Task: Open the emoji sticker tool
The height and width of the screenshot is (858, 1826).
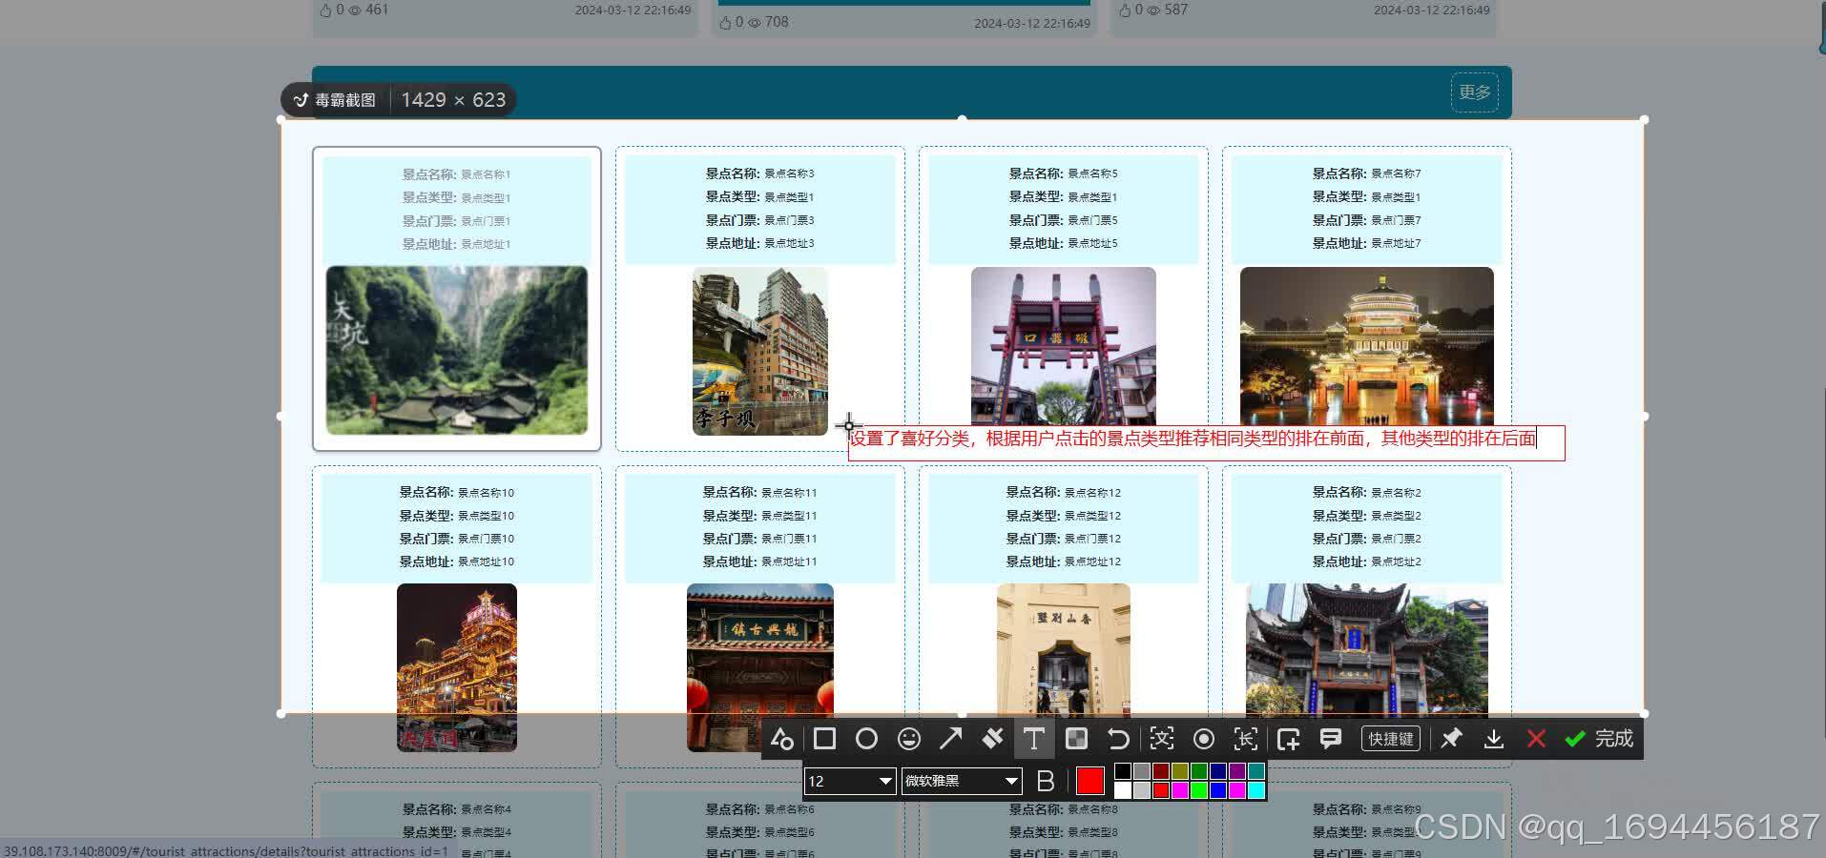Action: coord(909,739)
